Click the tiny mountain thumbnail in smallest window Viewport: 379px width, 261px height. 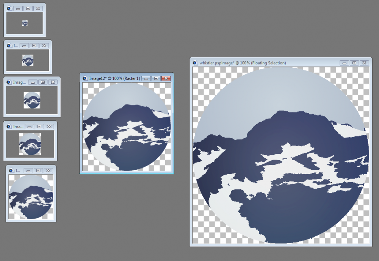[25, 23]
